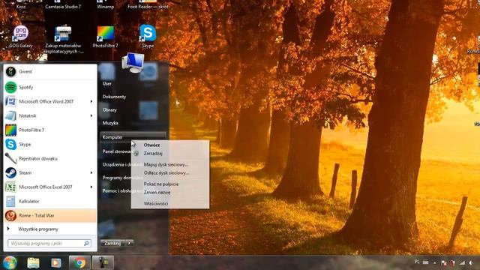Open Muzyka in the Start menu
This screenshot has height=270, width=480.
coord(110,123)
